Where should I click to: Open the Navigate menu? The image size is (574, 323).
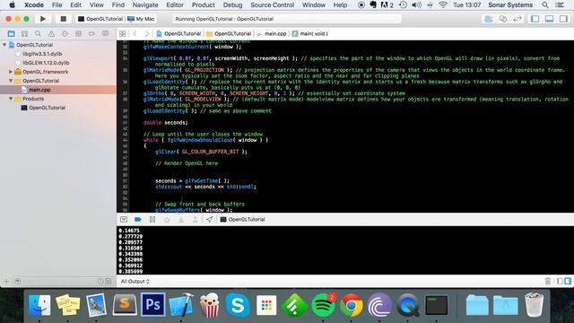tap(145, 5)
